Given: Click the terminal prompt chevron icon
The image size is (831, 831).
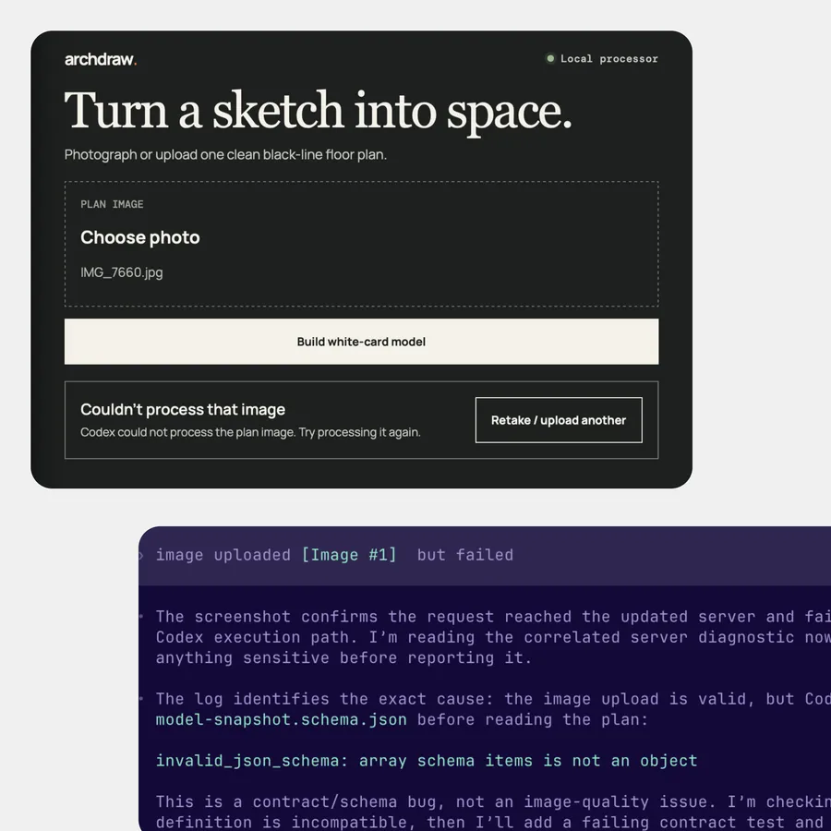Looking at the screenshot, I should 141,556.
